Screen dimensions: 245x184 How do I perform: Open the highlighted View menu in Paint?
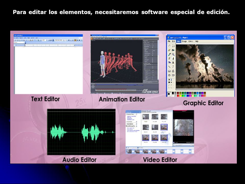pos(179,41)
